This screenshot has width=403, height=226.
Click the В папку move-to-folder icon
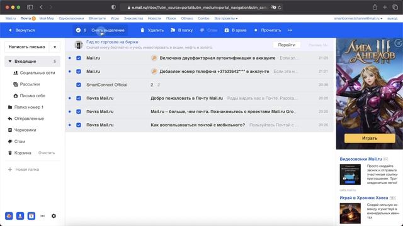[x=173, y=30]
